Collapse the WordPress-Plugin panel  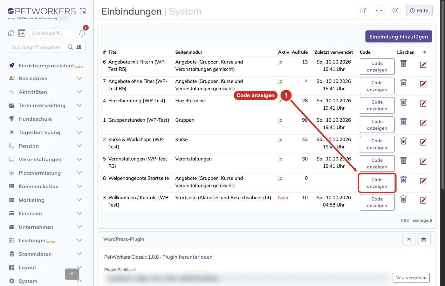coord(409,239)
